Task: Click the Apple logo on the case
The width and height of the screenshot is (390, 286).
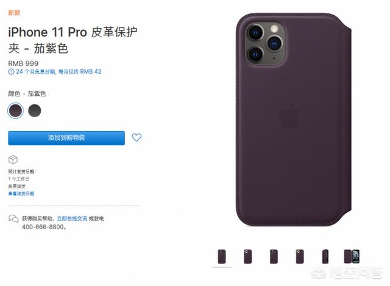Action: [290, 116]
